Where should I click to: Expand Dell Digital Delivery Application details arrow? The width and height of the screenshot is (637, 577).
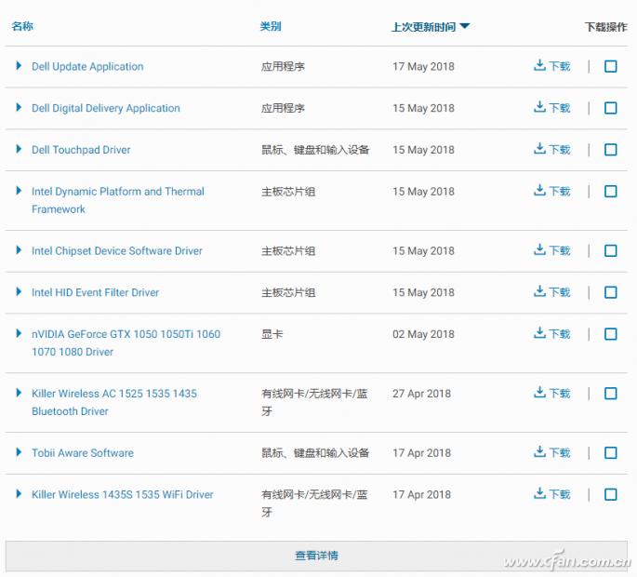(x=19, y=107)
